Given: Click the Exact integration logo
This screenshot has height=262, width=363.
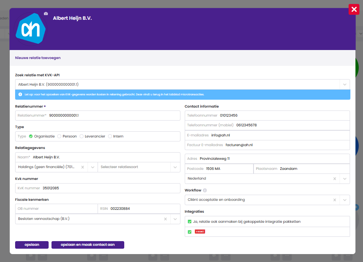Looking at the screenshot, I should point(200,231).
